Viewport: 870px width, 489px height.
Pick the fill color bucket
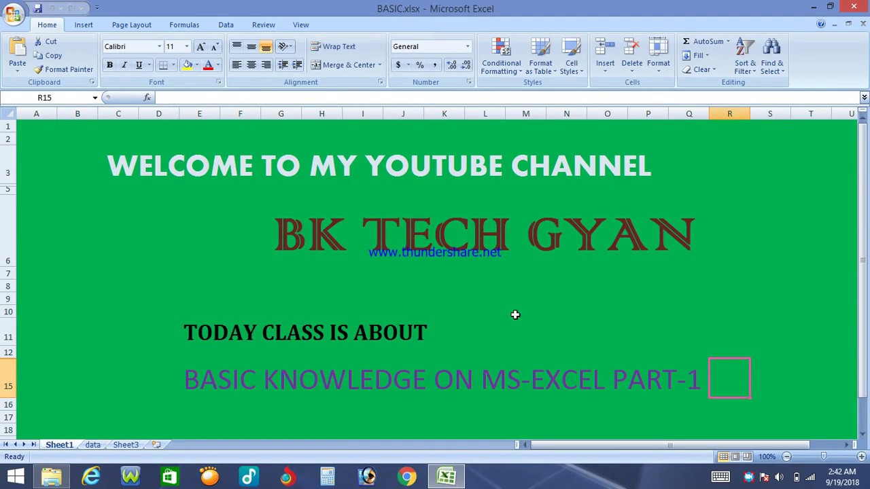click(x=187, y=65)
